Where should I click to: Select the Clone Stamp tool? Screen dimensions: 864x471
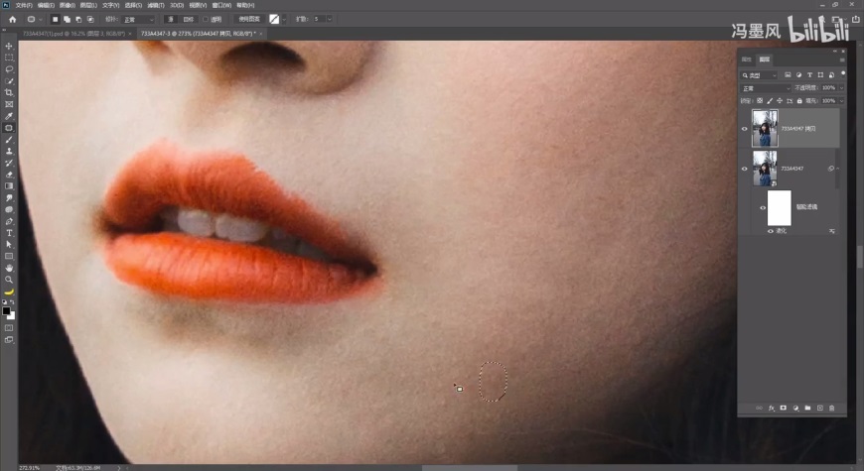[9, 151]
